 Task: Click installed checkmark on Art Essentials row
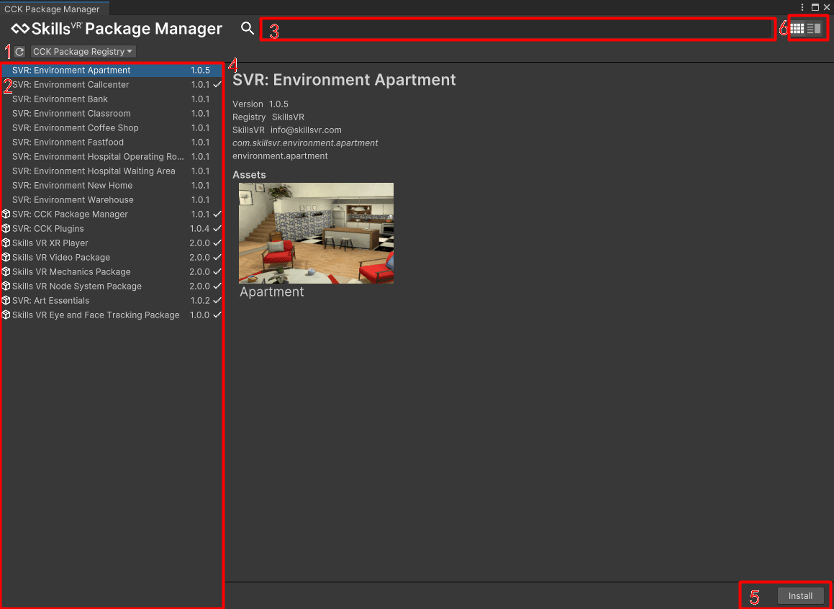[x=217, y=300]
